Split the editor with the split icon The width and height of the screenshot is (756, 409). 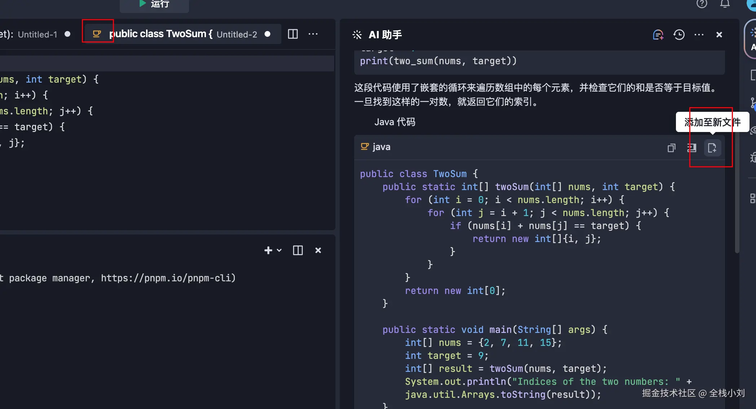coord(293,34)
